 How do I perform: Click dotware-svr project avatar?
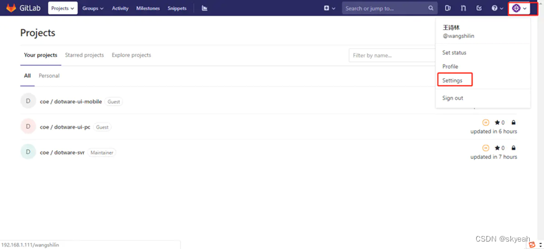28,152
